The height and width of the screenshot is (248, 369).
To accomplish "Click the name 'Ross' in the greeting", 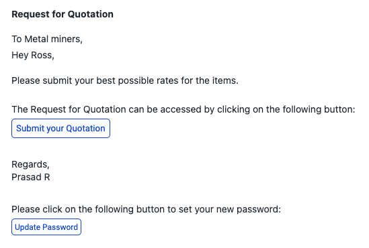I will 42,55.
